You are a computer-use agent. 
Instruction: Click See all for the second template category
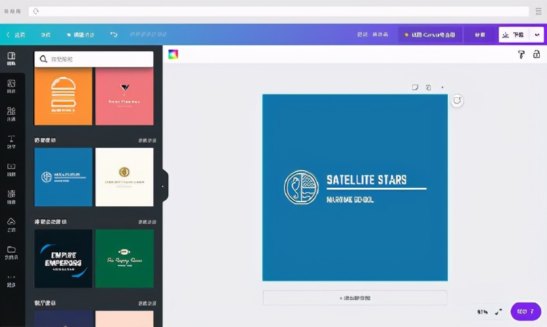coord(147,222)
